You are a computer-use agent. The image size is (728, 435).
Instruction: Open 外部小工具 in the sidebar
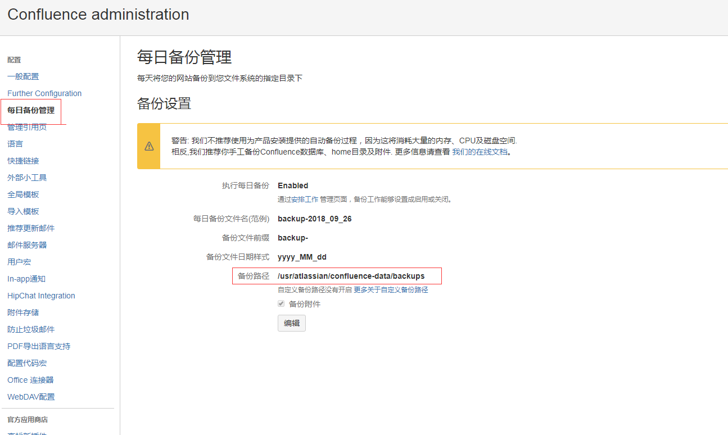[x=27, y=178]
